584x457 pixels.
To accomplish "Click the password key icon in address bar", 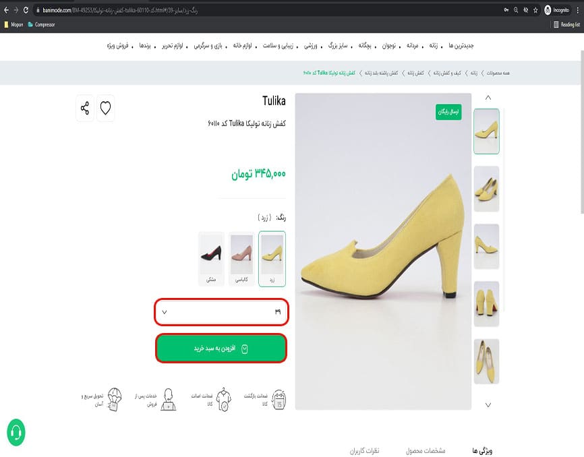I will tap(506, 10).
